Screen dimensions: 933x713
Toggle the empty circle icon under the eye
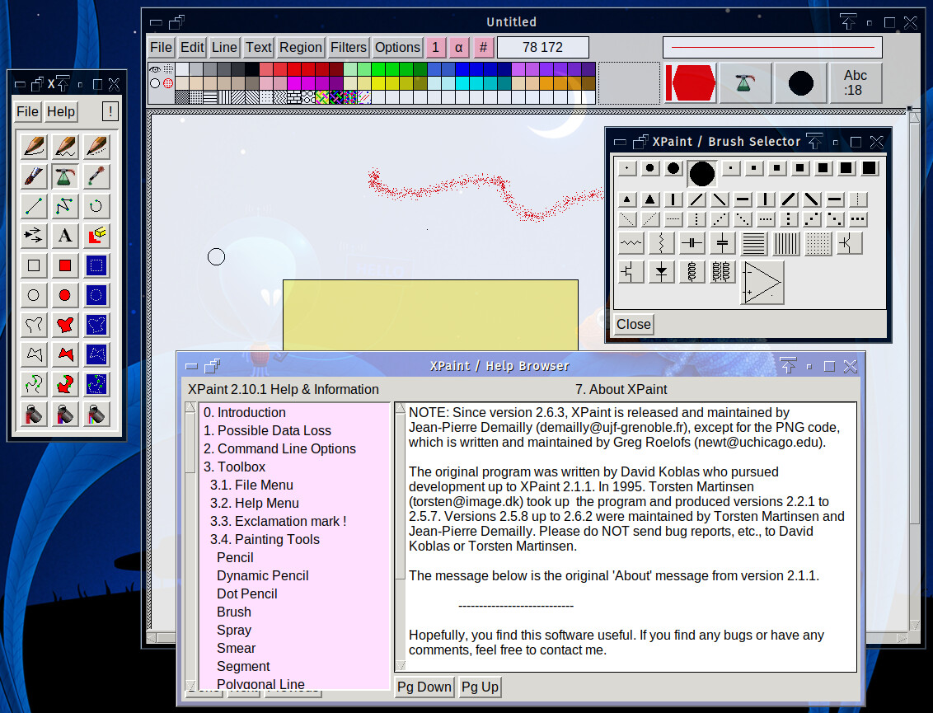pyautogui.click(x=155, y=83)
